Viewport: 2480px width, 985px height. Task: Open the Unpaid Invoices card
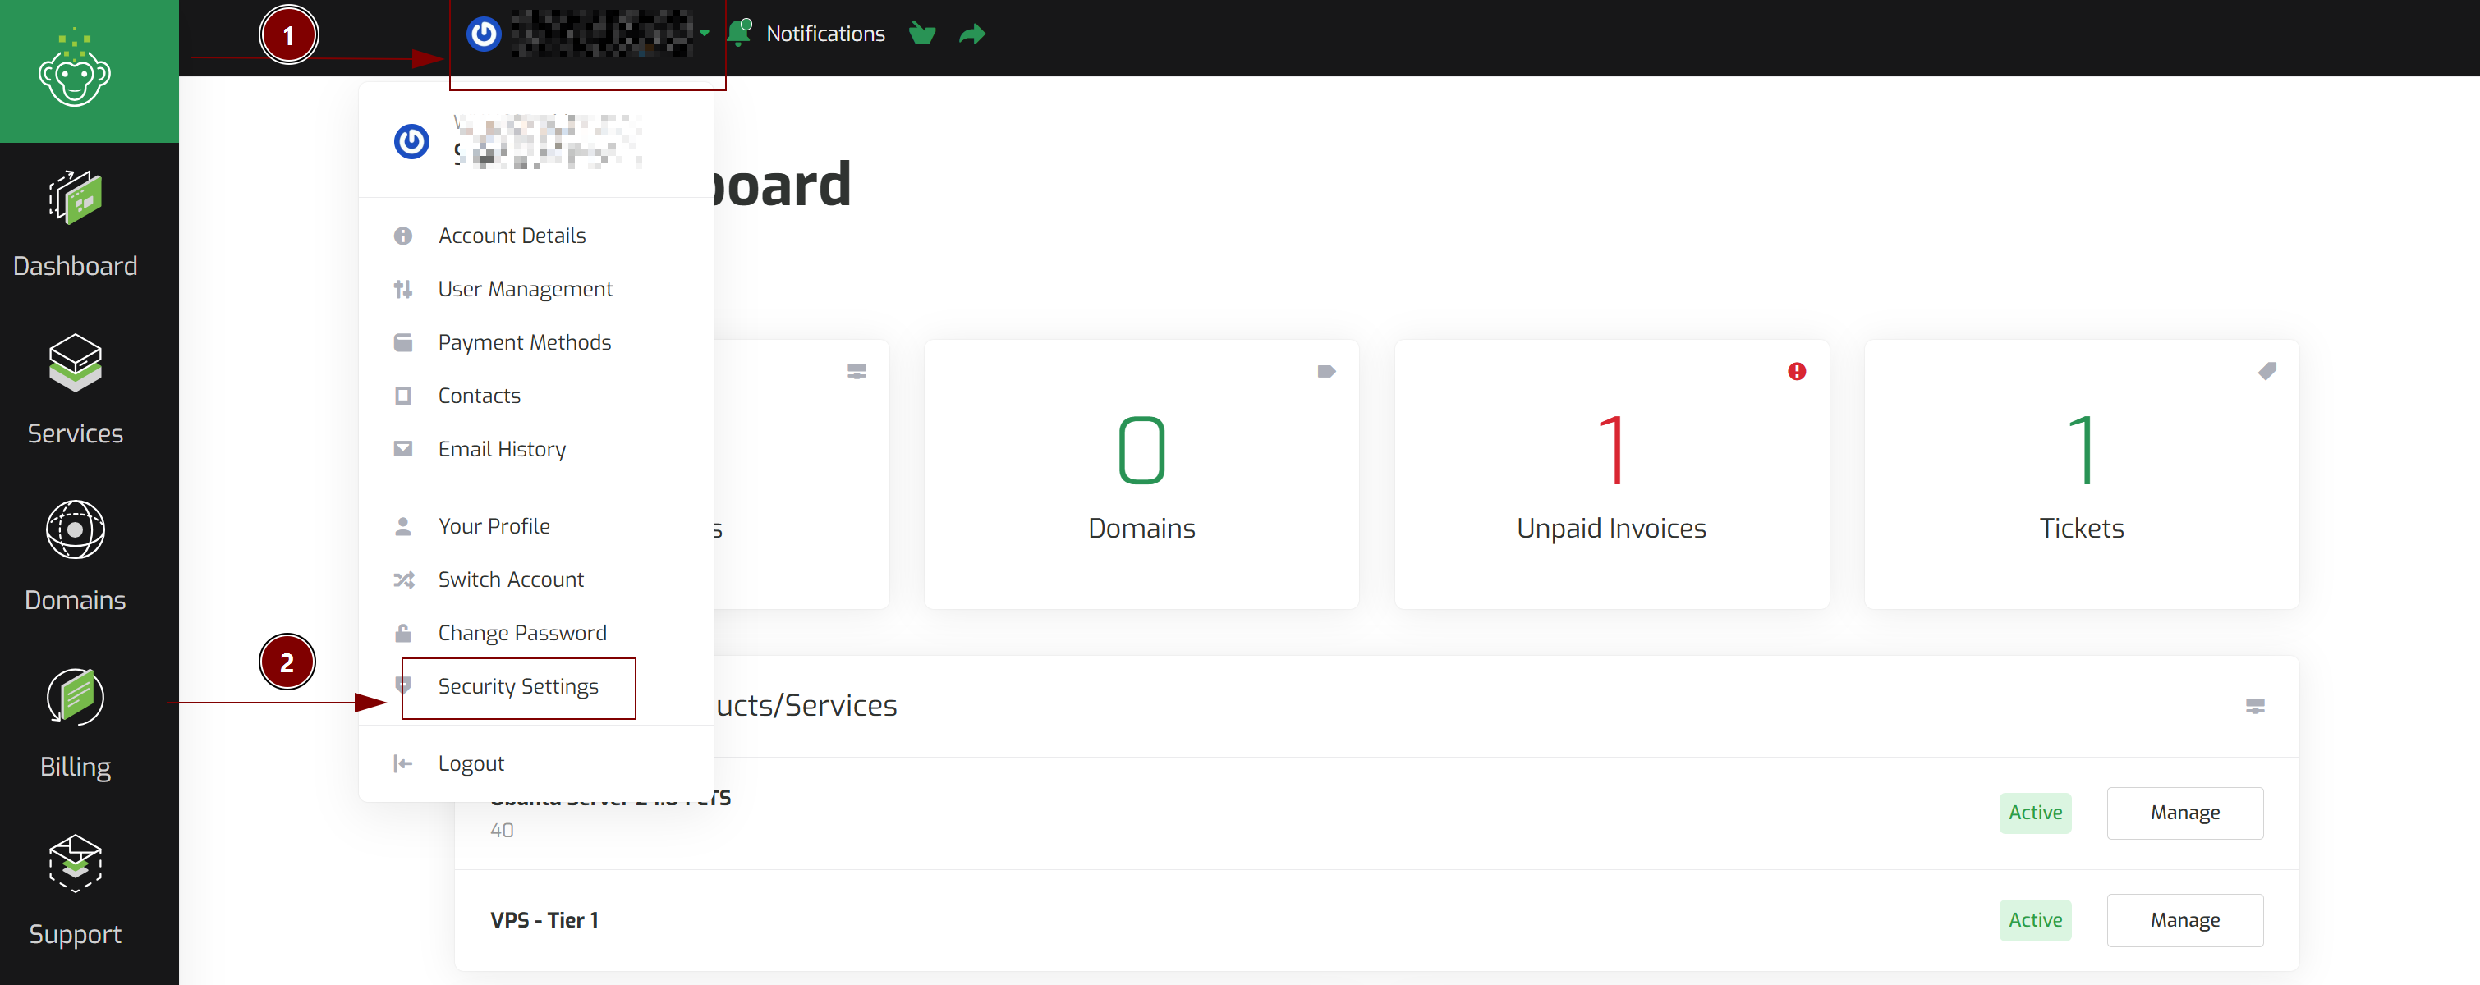[1610, 474]
